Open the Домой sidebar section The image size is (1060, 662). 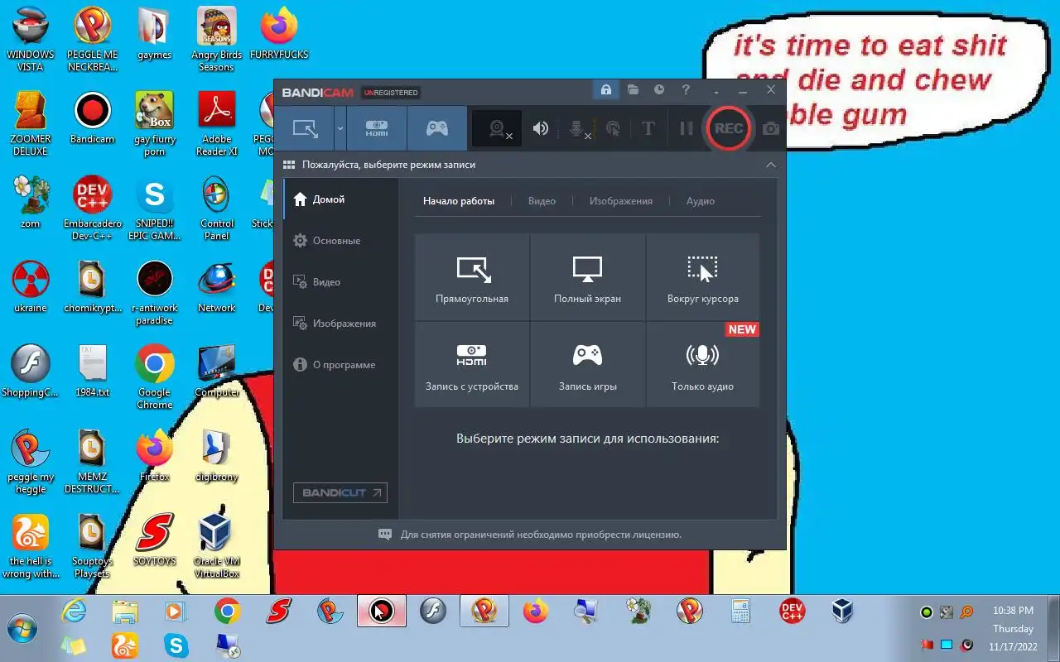point(340,199)
